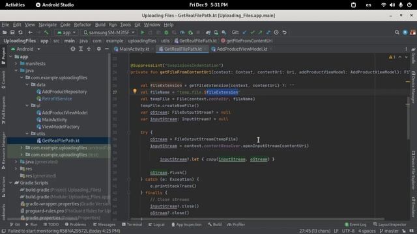Viewport: 417px width, 234px height.
Task: Collapse the utils package node
Action: pos(27,133)
